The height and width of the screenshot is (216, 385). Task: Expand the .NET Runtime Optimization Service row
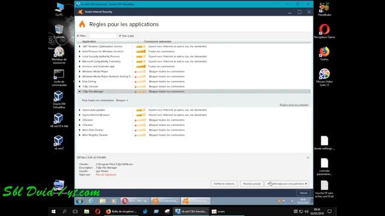click(x=79, y=46)
